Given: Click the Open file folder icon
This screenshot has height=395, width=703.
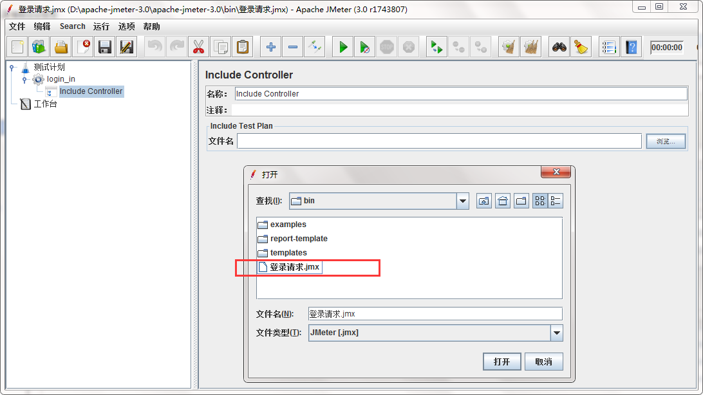Looking at the screenshot, I should pos(61,46).
